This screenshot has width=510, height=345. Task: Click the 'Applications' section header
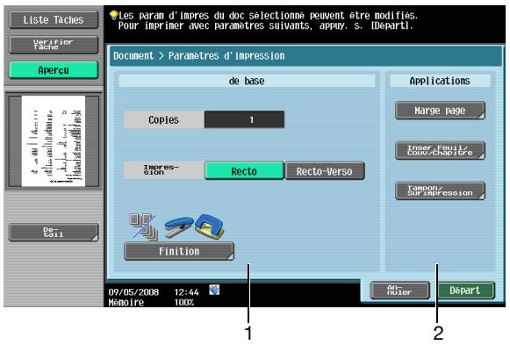[x=440, y=81]
